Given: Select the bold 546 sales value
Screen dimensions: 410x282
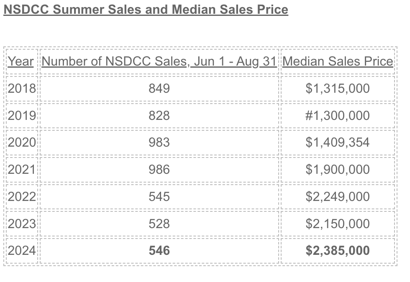Looking at the screenshot, I should (x=159, y=251).
